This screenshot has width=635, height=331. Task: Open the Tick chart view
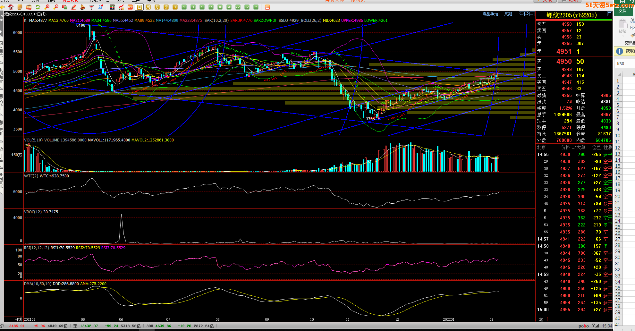pyautogui.click(x=130, y=7)
